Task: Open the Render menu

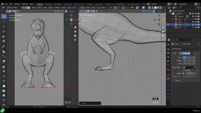Action: pyautogui.click(x=17, y=4)
